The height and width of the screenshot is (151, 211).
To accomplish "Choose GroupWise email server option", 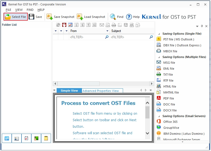I will pos(168,128).
